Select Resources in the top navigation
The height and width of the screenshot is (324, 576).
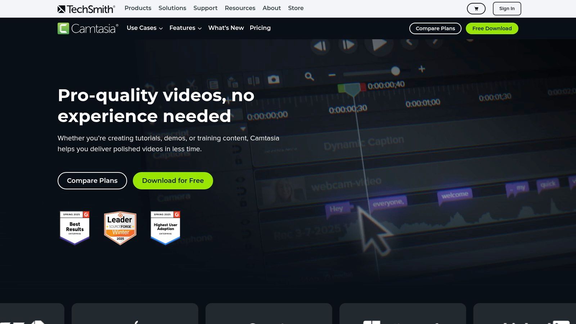pos(240,8)
